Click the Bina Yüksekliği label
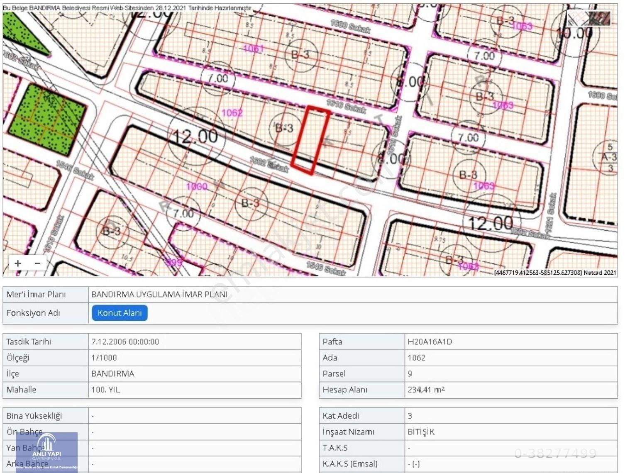Image resolution: width=625 pixels, height=473 pixels. (x=34, y=416)
